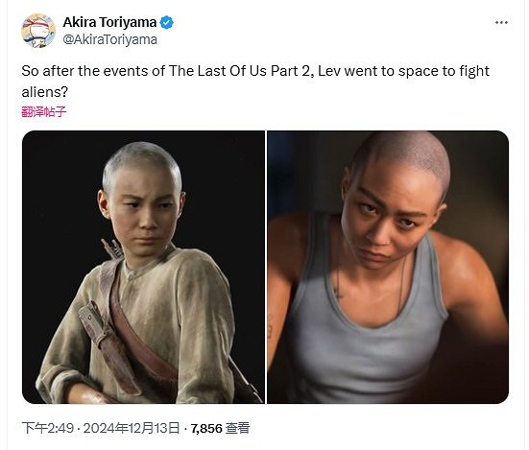
Task: Click the pink 翻译帖子 translate post link
Action: click(x=44, y=111)
